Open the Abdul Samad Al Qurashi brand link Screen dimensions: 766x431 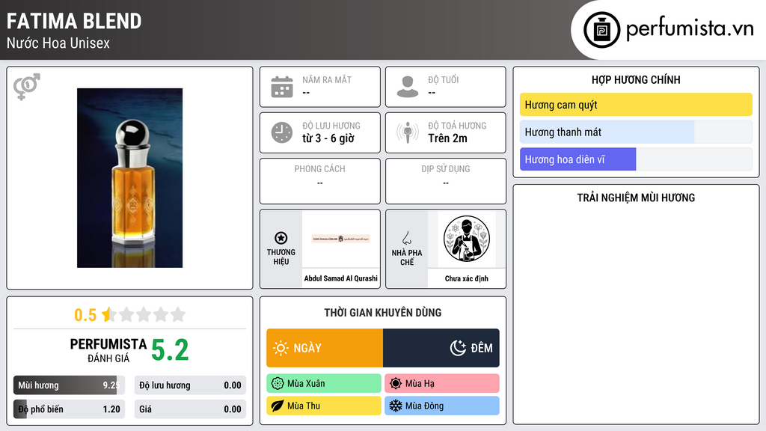pyautogui.click(x=341, y=278)
